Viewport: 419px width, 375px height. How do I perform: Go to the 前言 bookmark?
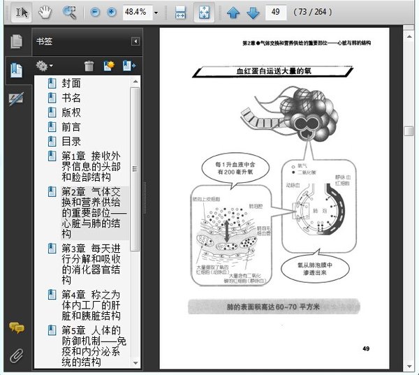coord(71,127)
